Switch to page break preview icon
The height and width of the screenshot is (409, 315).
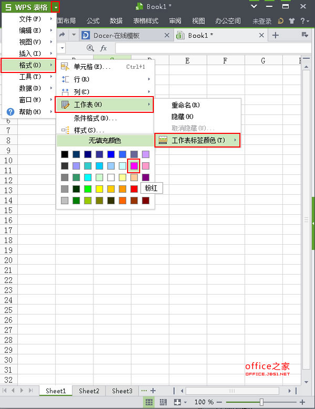(x=163, y=402)
